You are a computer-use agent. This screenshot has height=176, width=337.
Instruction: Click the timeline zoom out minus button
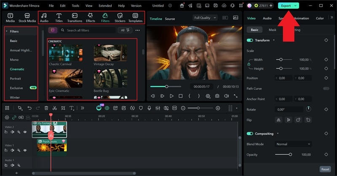[x=183, y=108]
